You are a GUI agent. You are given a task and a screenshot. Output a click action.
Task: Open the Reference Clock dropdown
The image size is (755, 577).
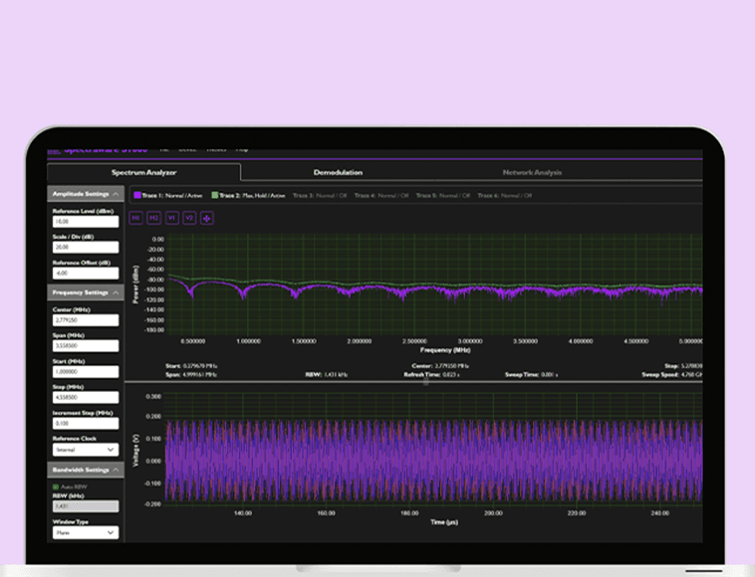86,450
